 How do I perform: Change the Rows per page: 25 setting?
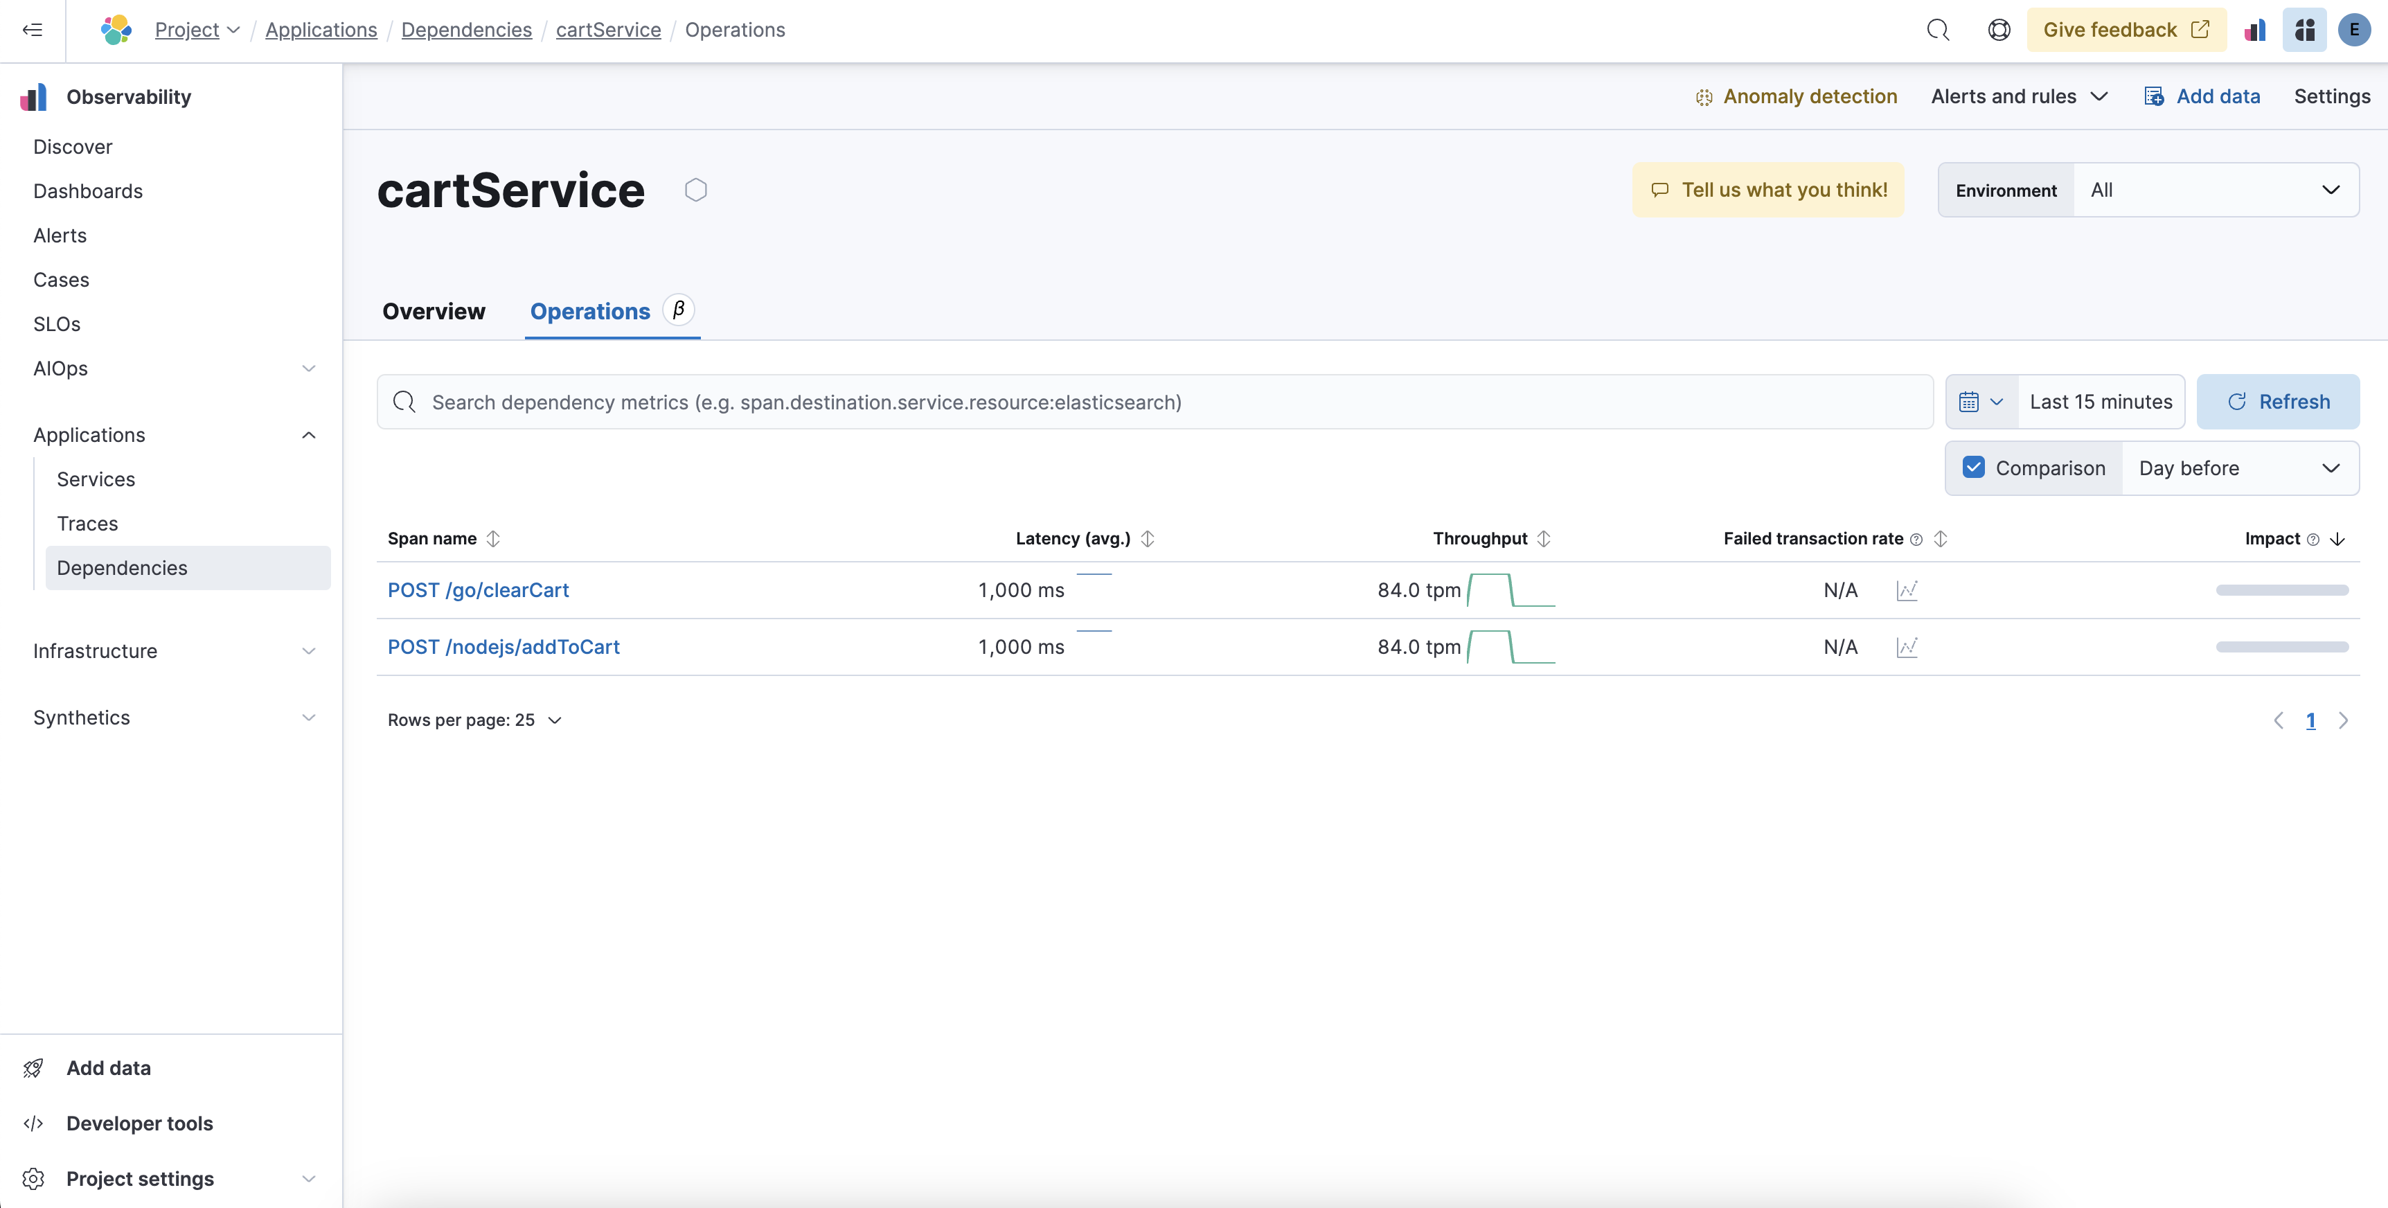(474, 720)
